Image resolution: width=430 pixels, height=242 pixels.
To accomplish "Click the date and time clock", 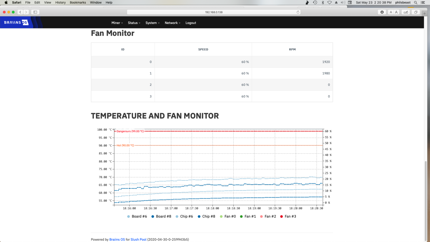I will click(x=374, y=2).
